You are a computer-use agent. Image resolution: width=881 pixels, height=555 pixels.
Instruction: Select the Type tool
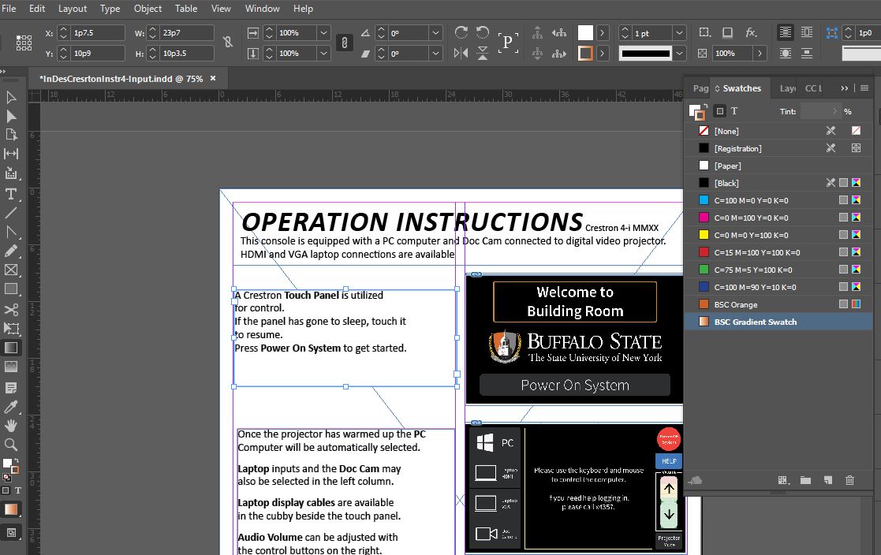(10, 194)
